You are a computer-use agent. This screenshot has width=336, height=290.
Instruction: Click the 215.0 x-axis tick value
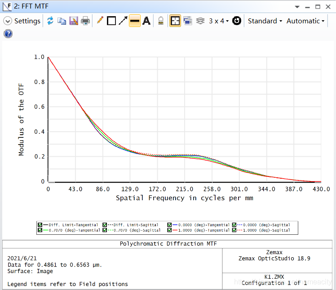point(185,189)
